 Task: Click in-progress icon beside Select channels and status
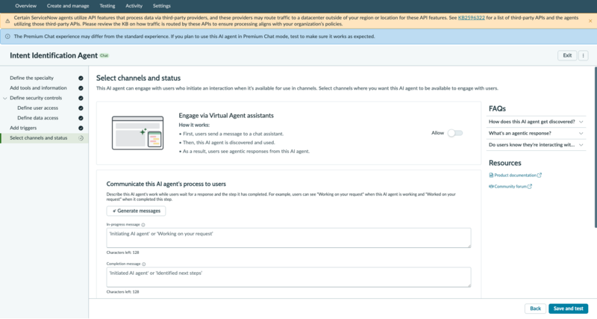pos(81,138)
